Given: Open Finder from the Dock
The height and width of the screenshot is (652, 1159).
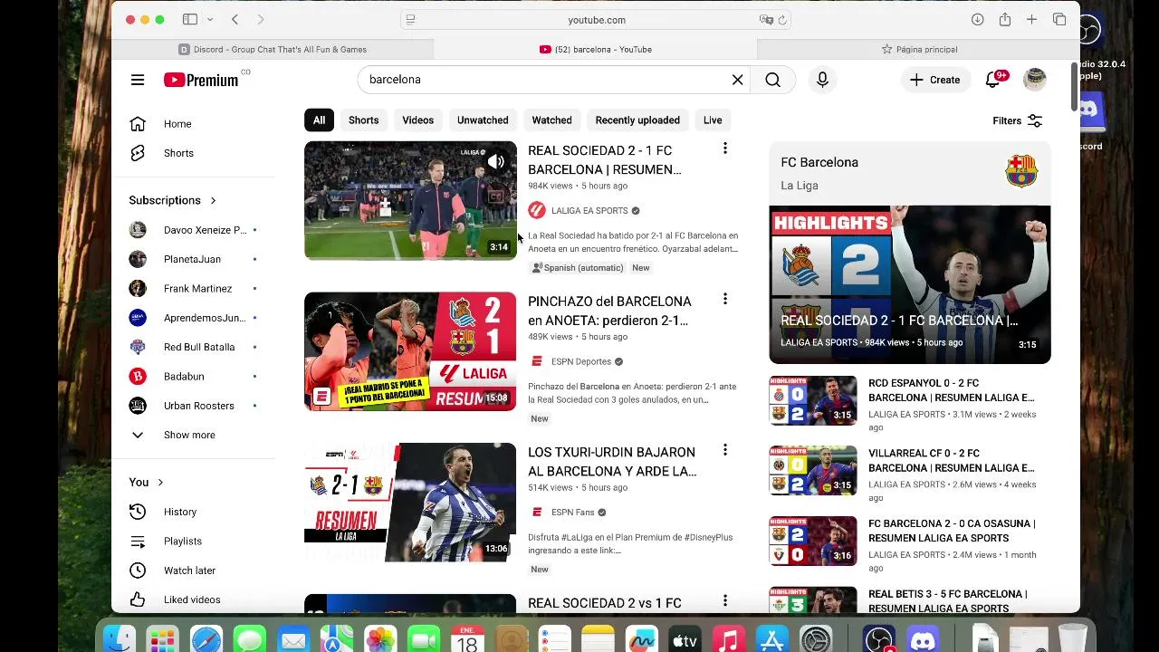Looking at the screenshot, I should (x=120, y=641).
